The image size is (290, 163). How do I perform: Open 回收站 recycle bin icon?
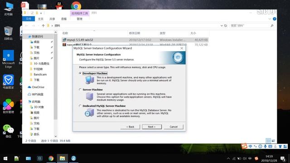(x=8, y=33)
